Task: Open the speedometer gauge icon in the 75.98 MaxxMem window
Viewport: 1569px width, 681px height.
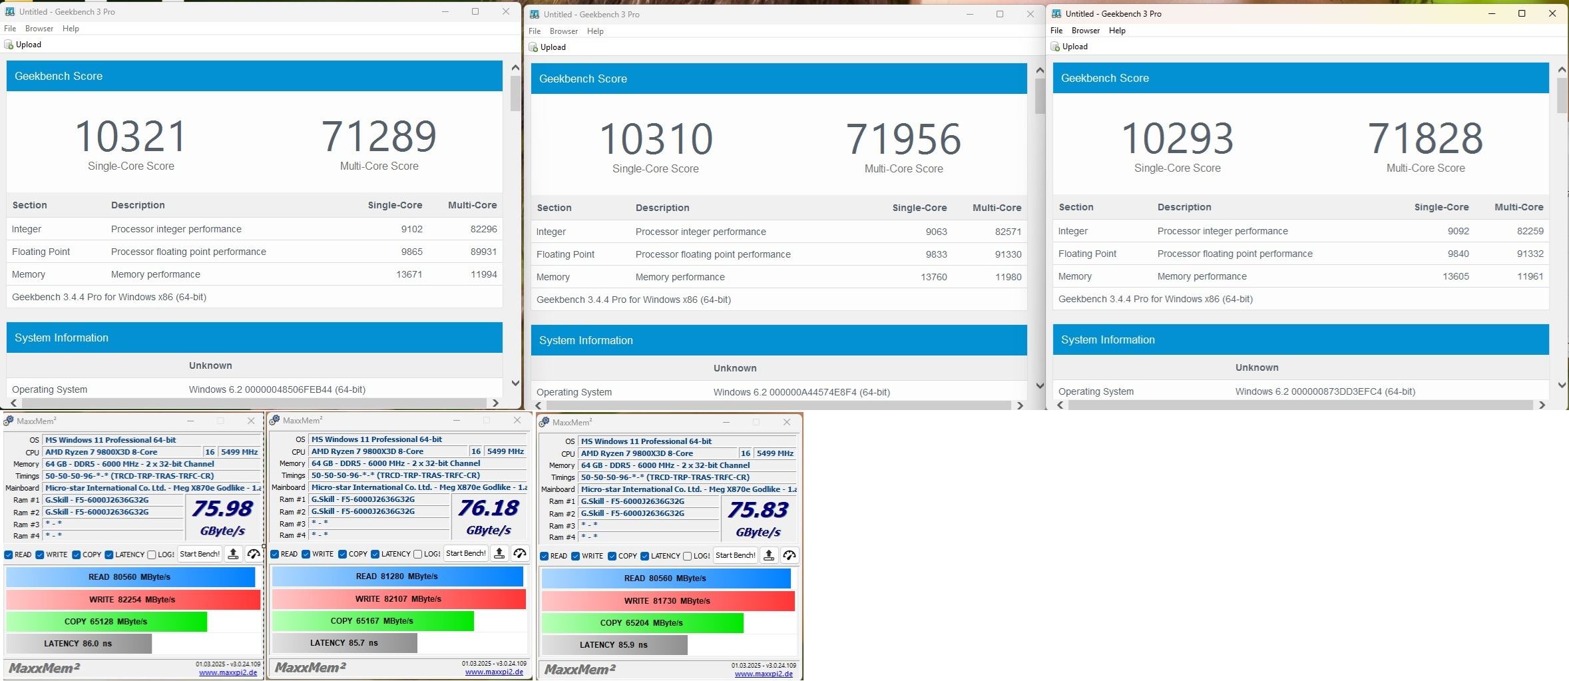Action: pos(254,554)
